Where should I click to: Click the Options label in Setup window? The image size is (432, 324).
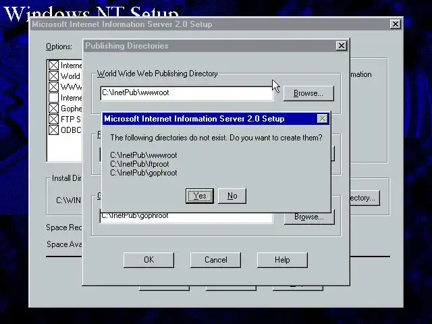point(59,47)
